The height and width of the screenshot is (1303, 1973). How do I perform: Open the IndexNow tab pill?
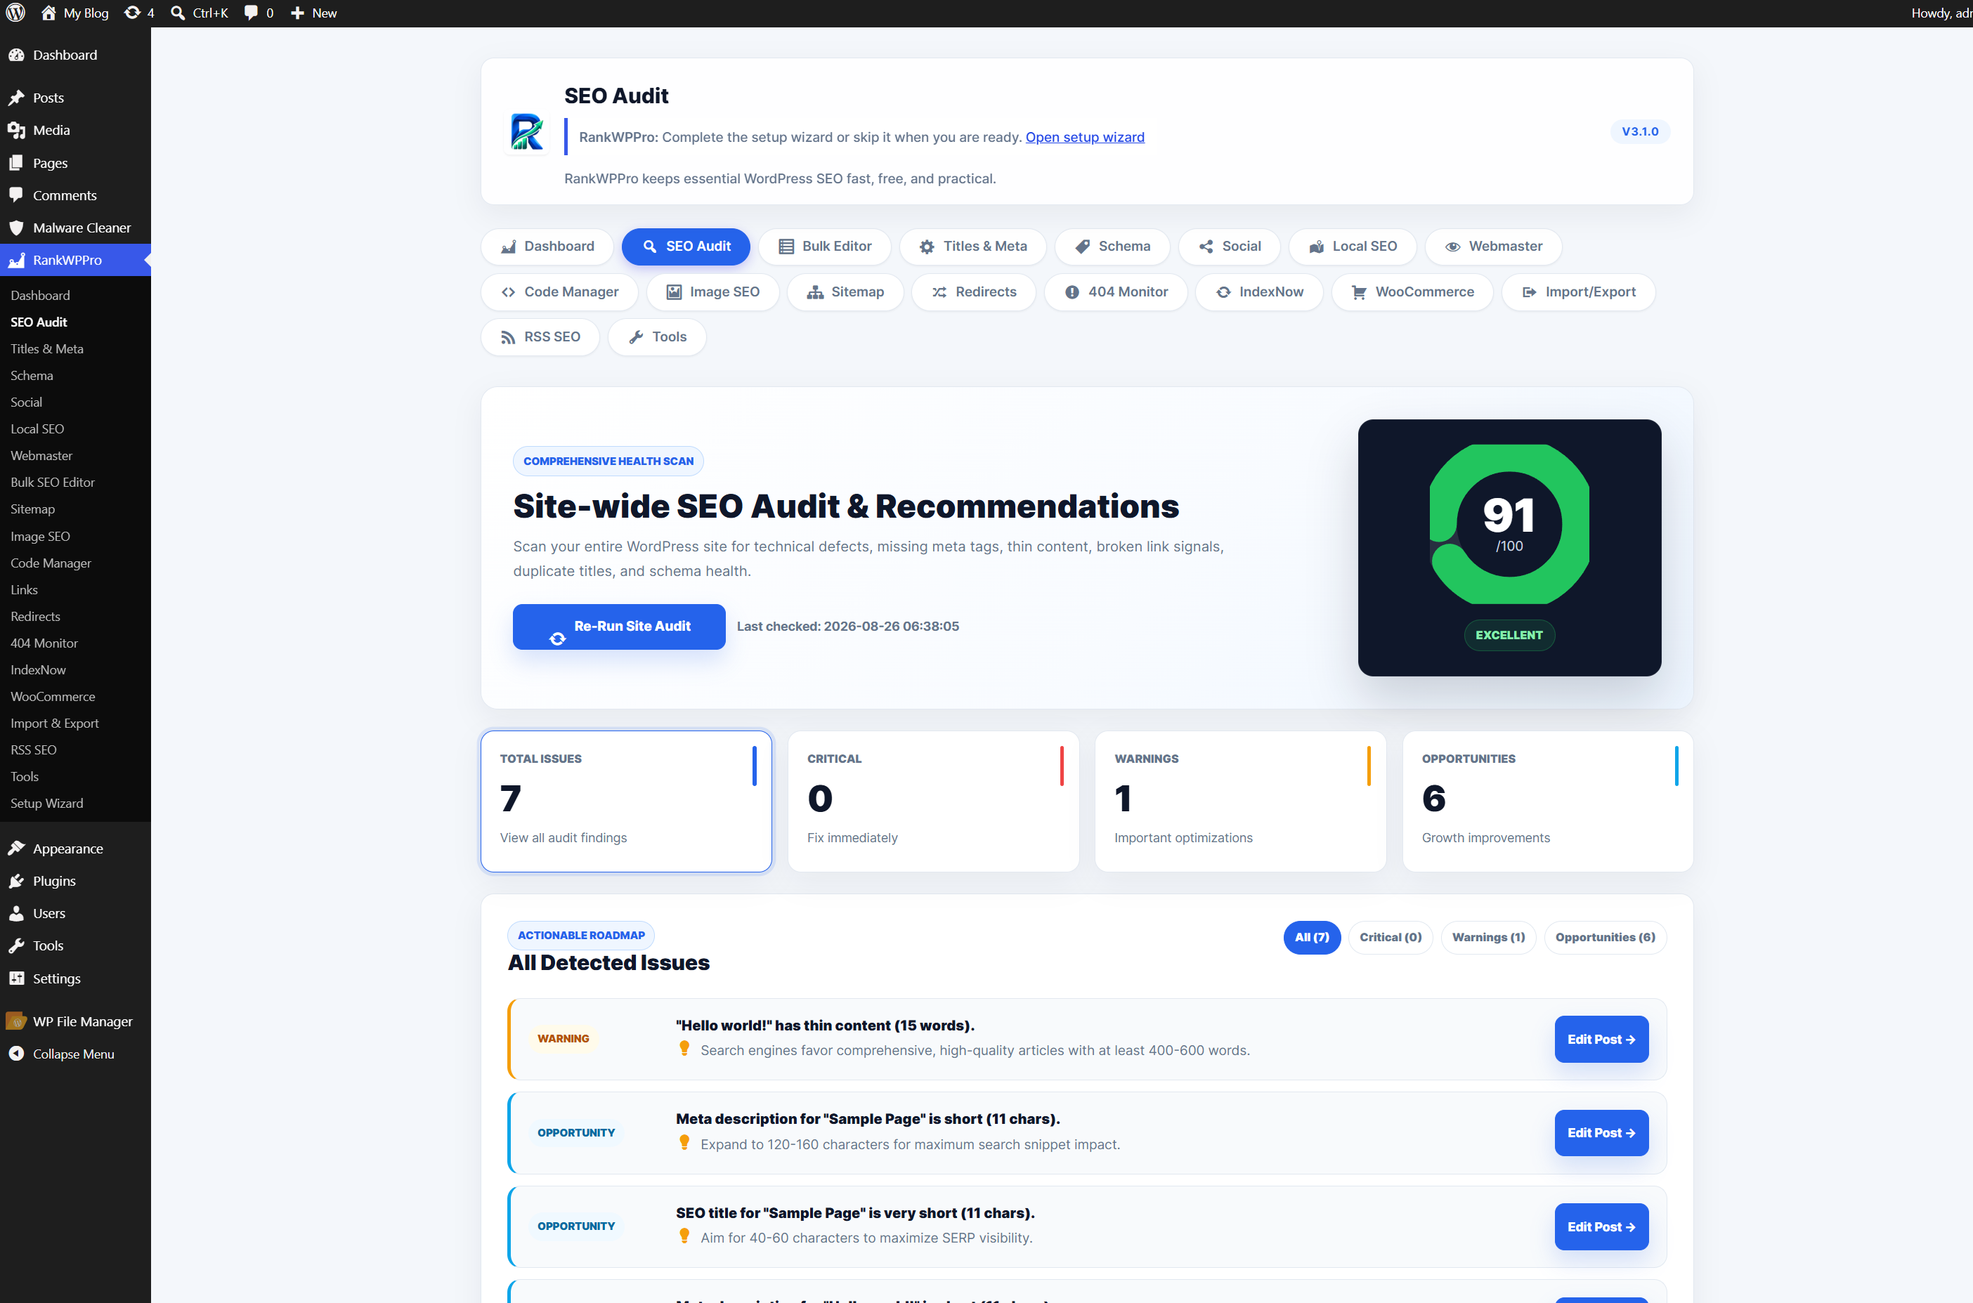(x=1259, y=292)
